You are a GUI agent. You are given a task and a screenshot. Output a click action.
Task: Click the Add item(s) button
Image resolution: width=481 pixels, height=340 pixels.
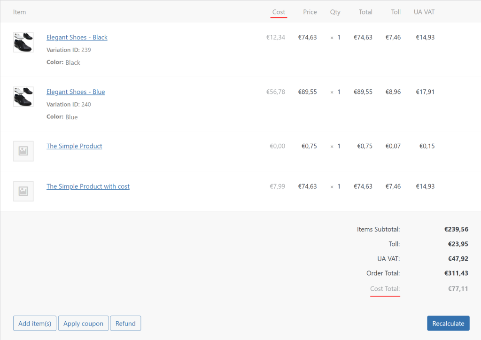click(35, 324)
